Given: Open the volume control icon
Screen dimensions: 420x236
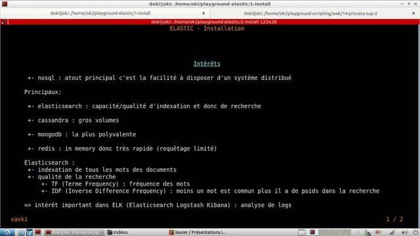Looking at the screenshot, I should pos(404,232).
